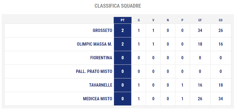The image size is (234, 109).
Task: Click the P column header
Action: click(x=182, y=20)
